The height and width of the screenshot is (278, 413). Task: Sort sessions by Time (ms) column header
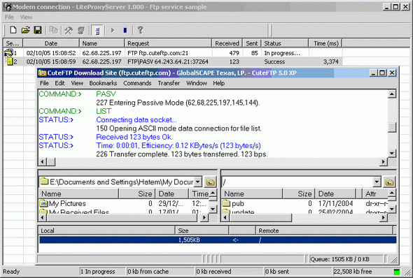(325, 43)
